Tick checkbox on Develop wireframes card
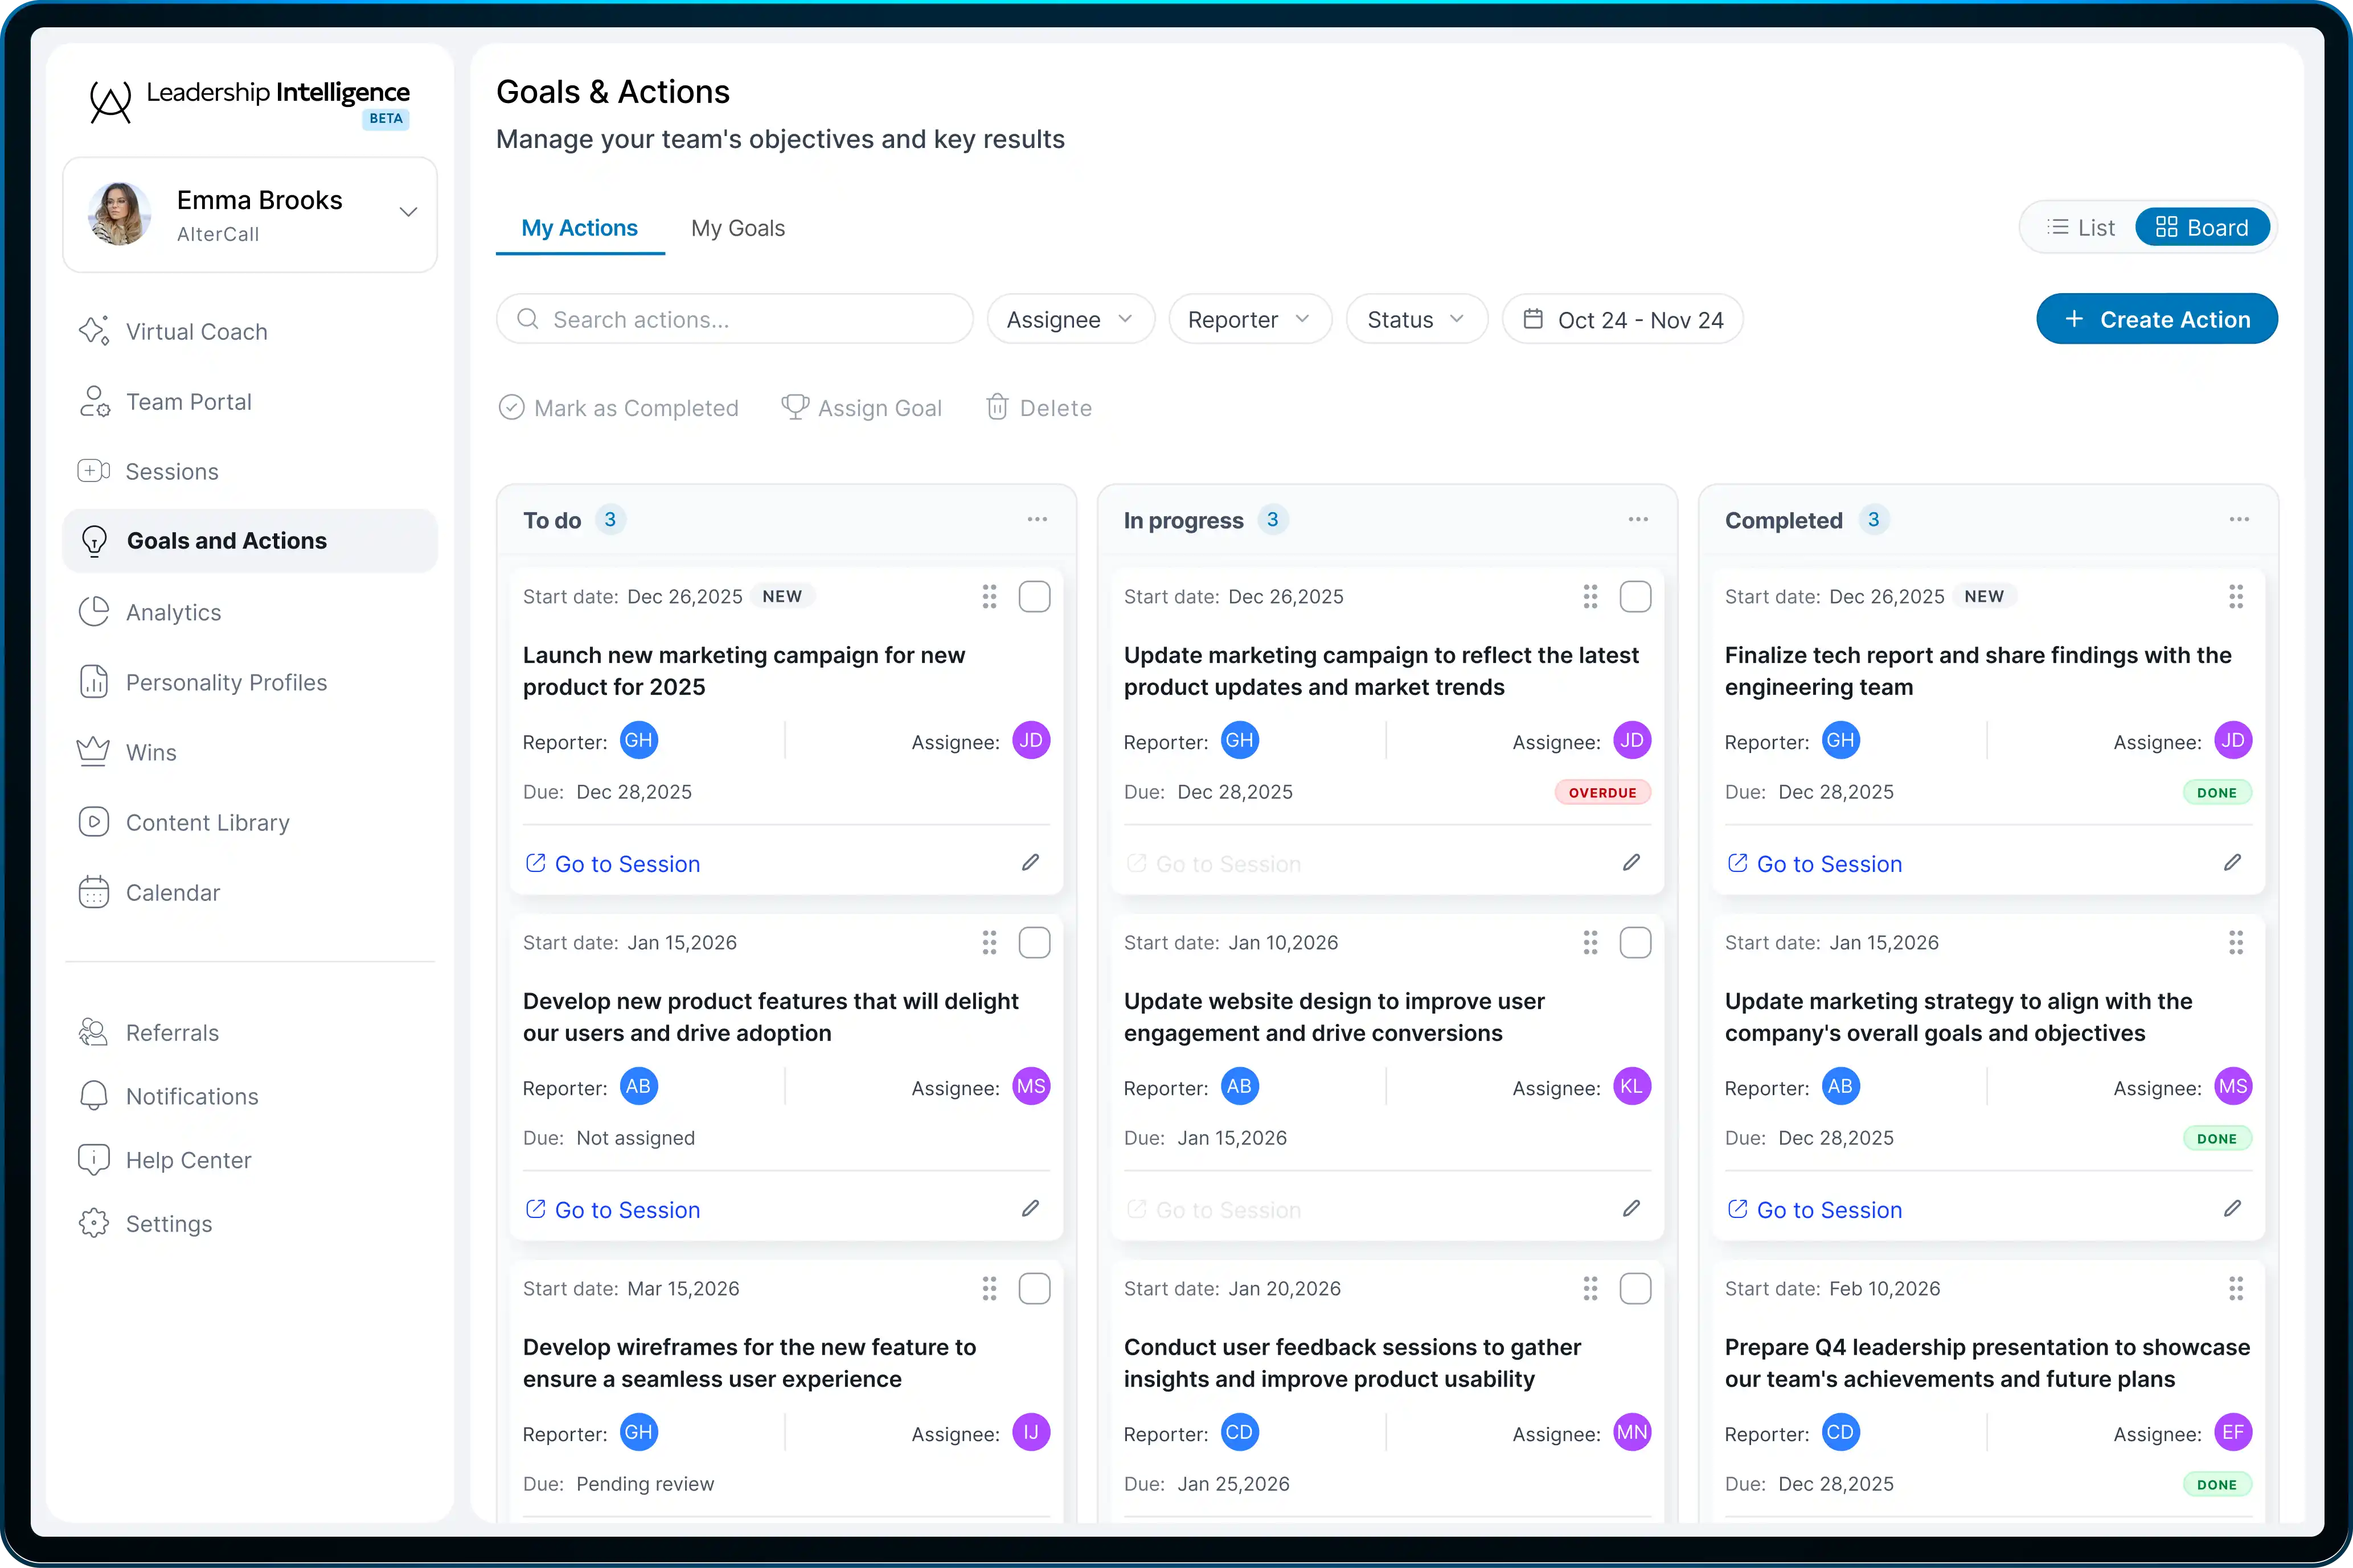Image resolution: width=2353 pixels, height=1568 pixels. coord(1035,1289)
